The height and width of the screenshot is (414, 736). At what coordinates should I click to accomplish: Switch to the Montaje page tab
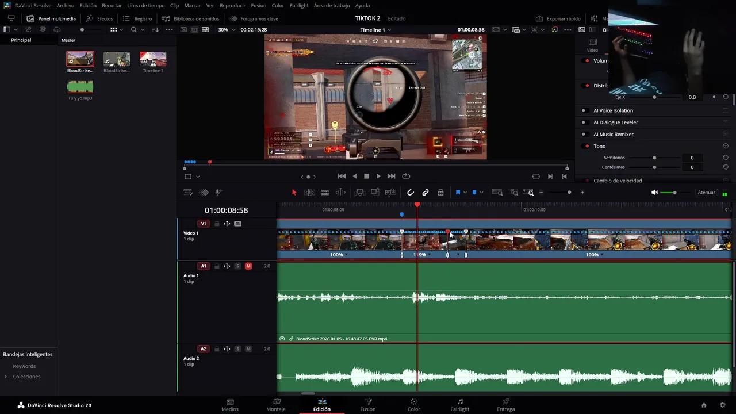tap(276, 405)
